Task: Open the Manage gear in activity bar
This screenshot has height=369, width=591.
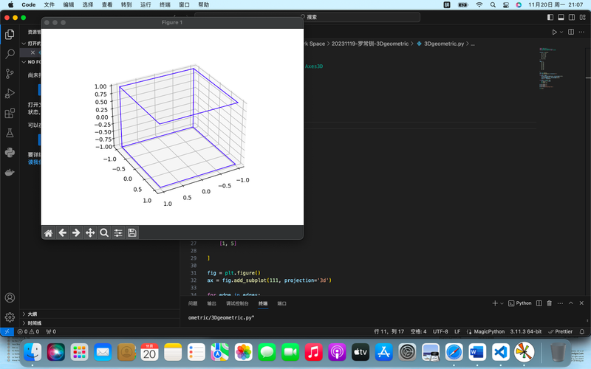Action: point(10,317)
